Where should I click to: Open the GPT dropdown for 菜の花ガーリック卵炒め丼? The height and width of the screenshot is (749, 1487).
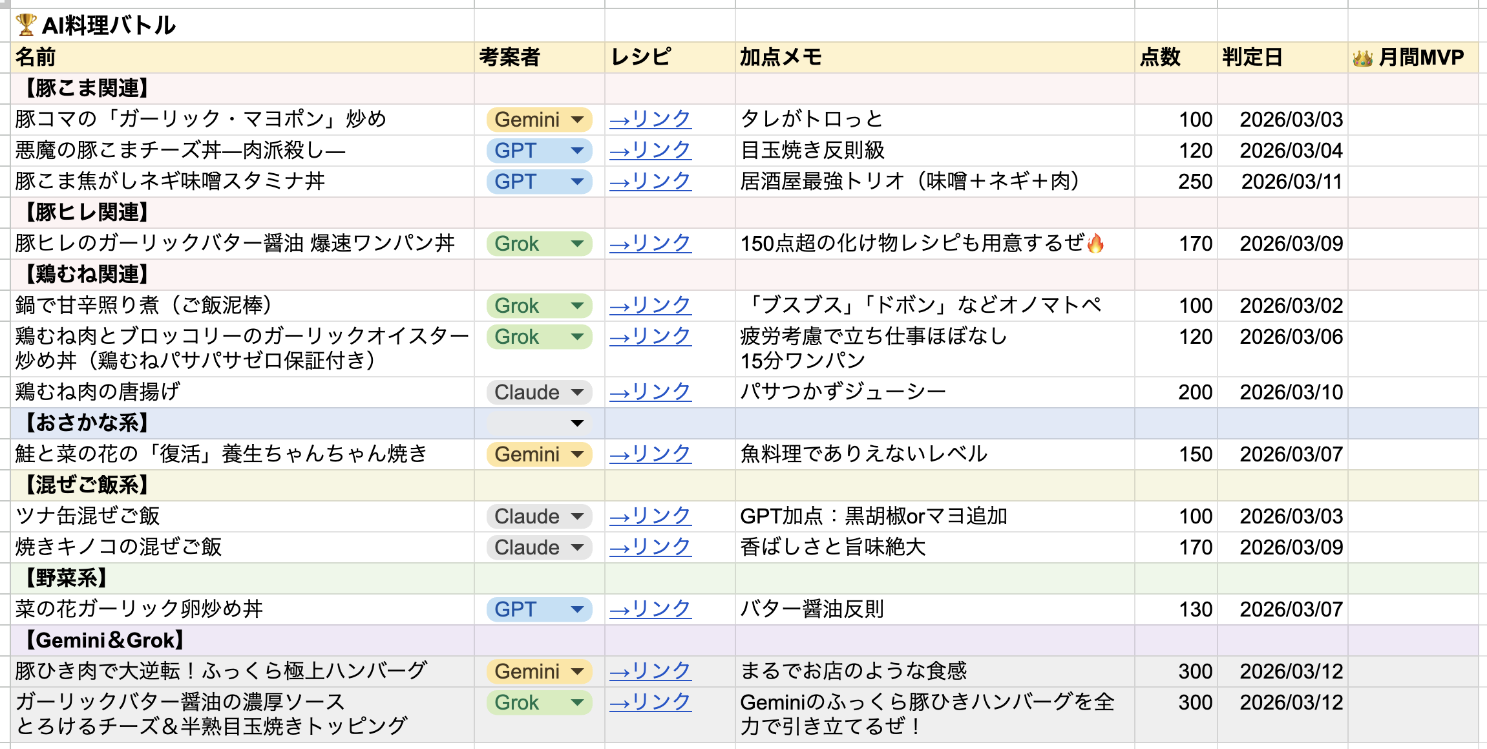point(538,609)
